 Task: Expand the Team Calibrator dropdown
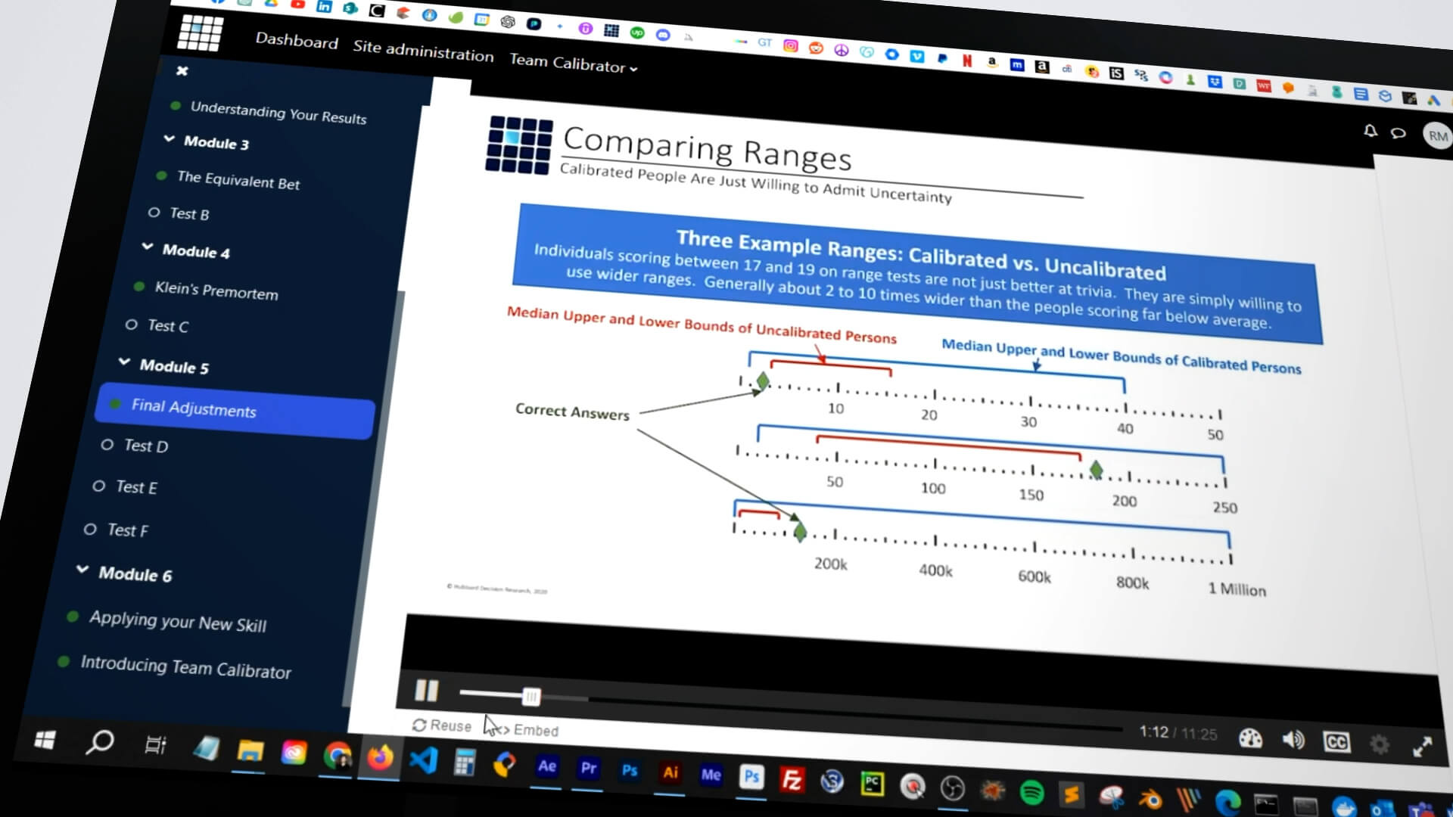574,64
